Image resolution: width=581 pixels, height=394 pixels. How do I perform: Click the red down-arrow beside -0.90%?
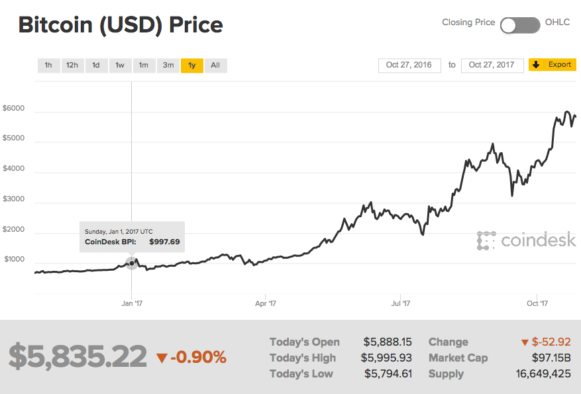(x=162, y=358)
